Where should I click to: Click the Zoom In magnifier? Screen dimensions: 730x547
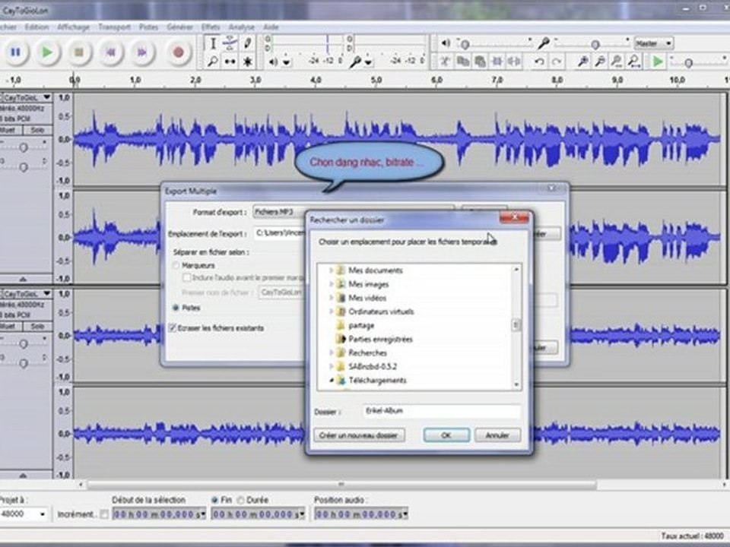tap(582, 61)
